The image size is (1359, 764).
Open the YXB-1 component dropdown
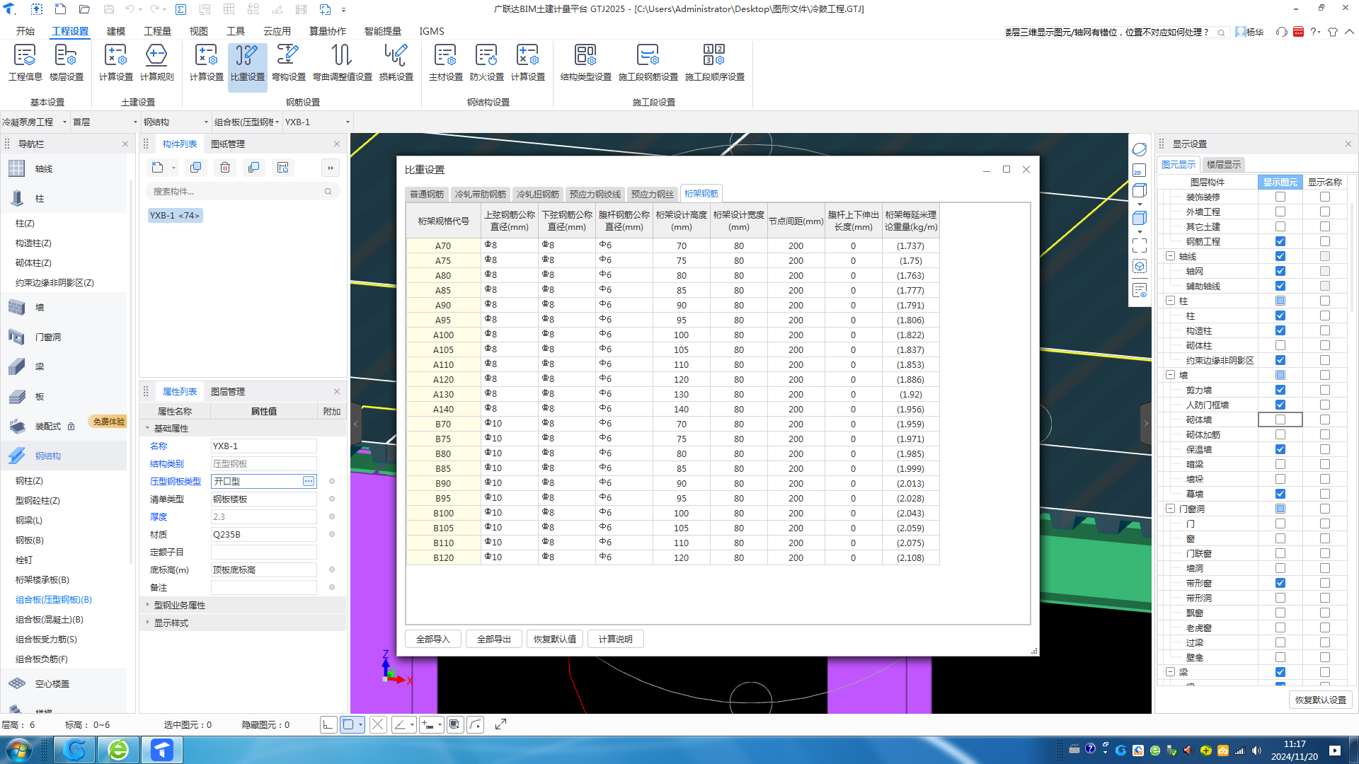click(317, 122)
